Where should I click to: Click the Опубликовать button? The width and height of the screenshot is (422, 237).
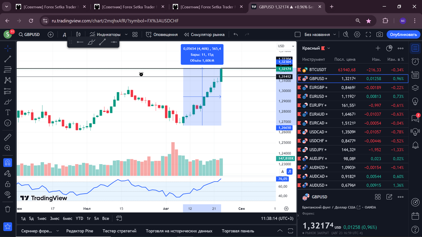point(403,34)
